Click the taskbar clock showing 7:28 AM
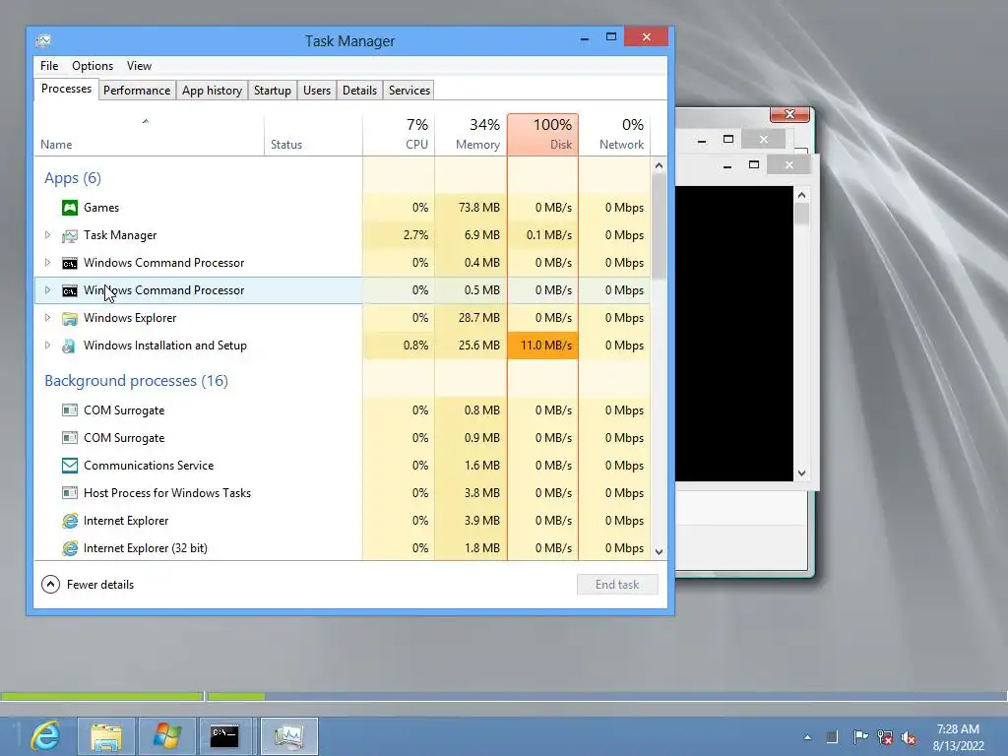The image size is (1008, 756). [x=958, y=736]
